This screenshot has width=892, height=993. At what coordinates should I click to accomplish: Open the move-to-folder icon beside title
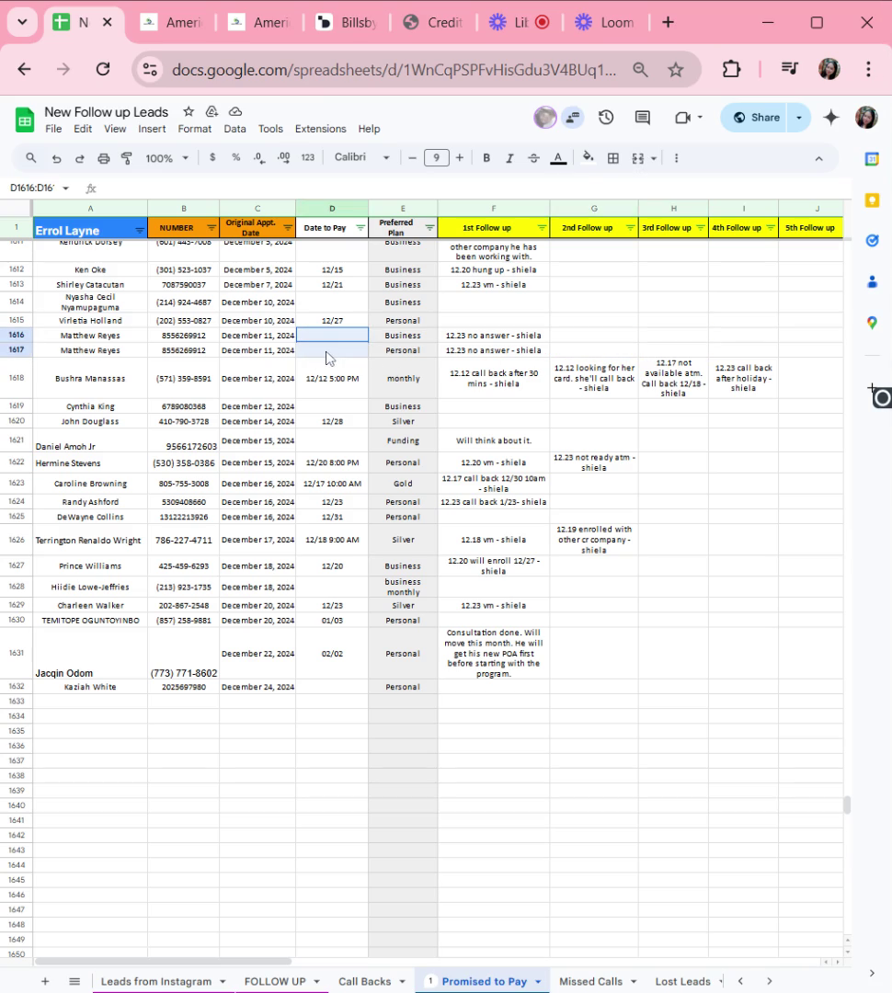212,111
